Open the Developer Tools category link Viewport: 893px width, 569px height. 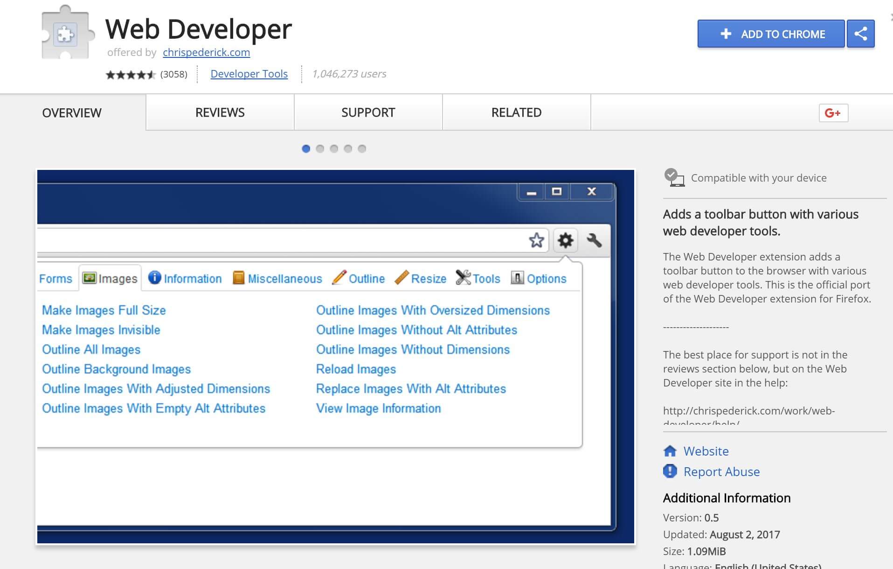249,74
